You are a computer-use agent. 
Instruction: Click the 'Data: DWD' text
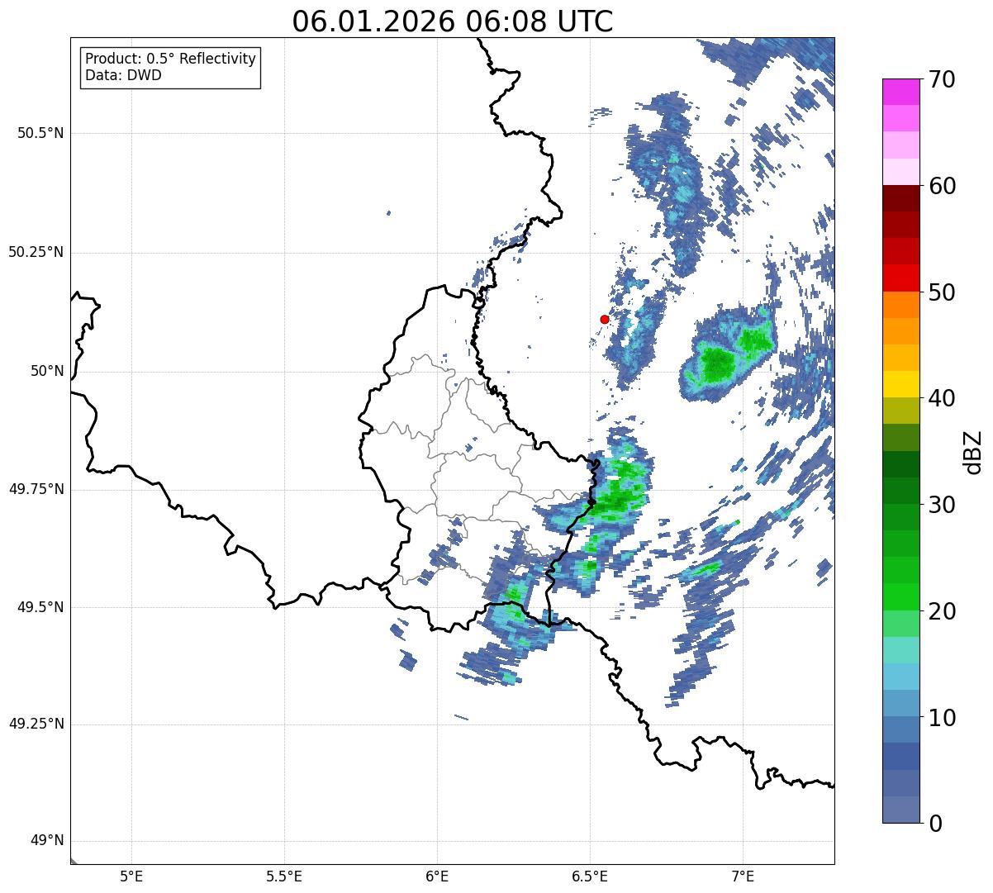(124, 75)
